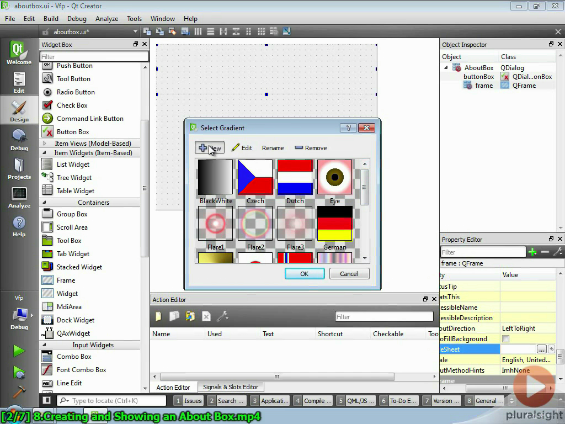Switch to Action Editor tab
The image size is (565, 424).
coord(173,387)
